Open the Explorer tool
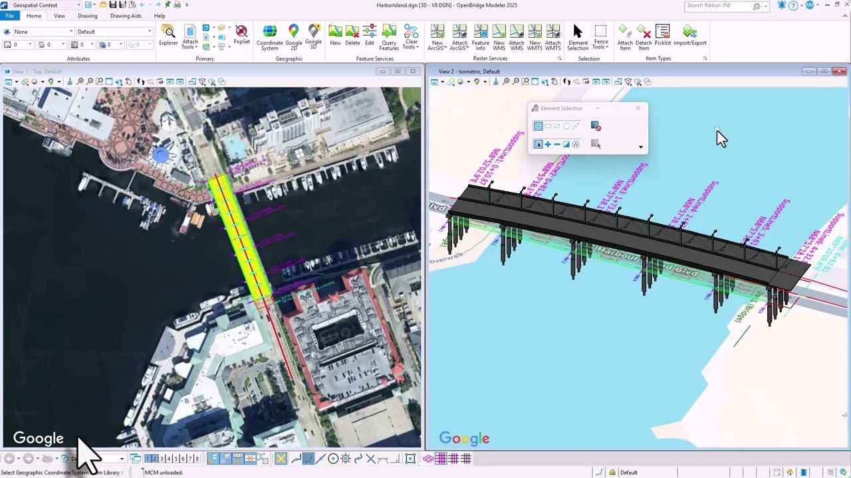 [x=168, y=36]
